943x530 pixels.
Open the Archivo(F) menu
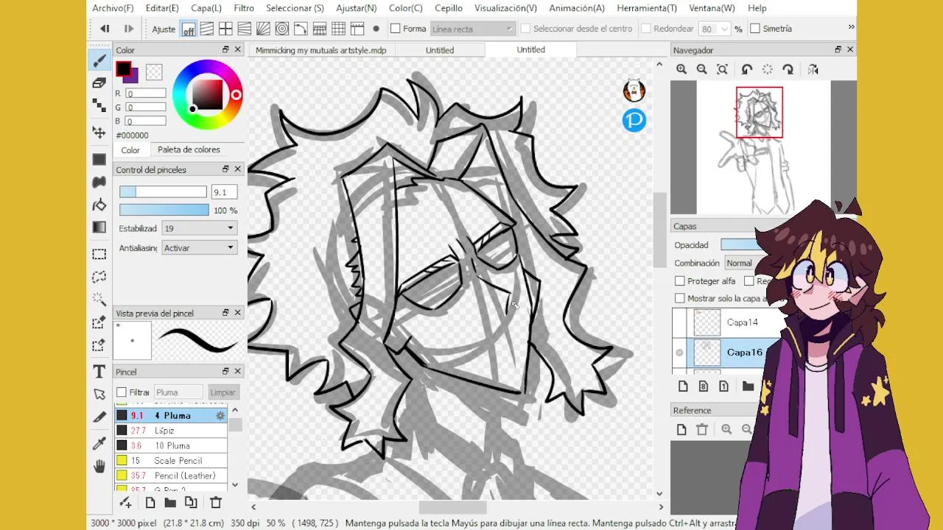coord(113,8)
